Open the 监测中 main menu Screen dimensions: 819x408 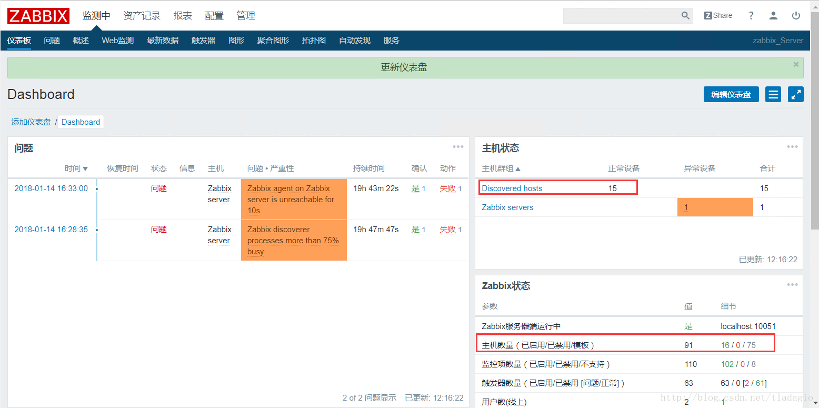pyautogui.click(x=96, y=16)
